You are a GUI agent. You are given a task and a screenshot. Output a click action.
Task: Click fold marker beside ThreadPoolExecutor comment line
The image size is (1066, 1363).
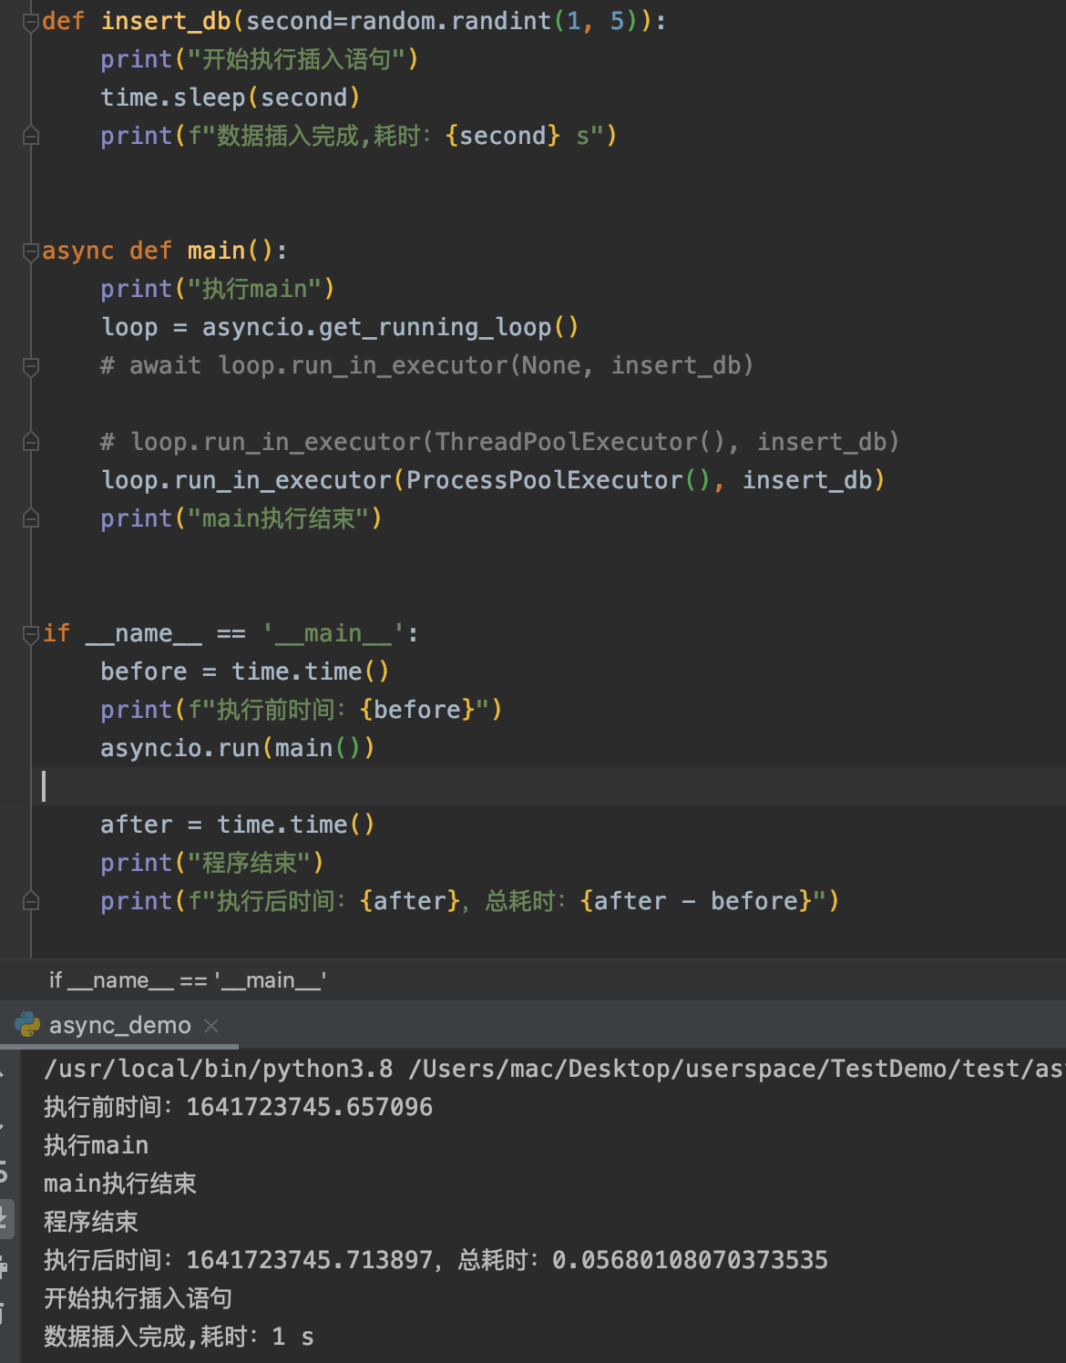coord(31,443)
